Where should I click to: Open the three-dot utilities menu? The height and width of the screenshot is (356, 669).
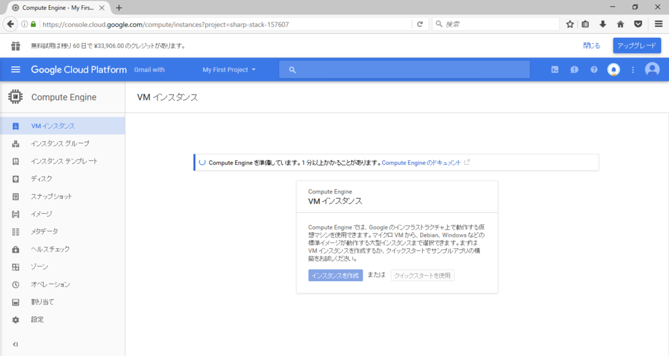click(x=632, y=69)
